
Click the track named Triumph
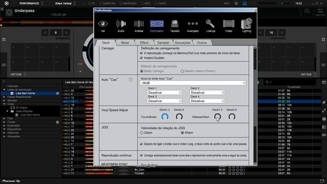(139, 173)
